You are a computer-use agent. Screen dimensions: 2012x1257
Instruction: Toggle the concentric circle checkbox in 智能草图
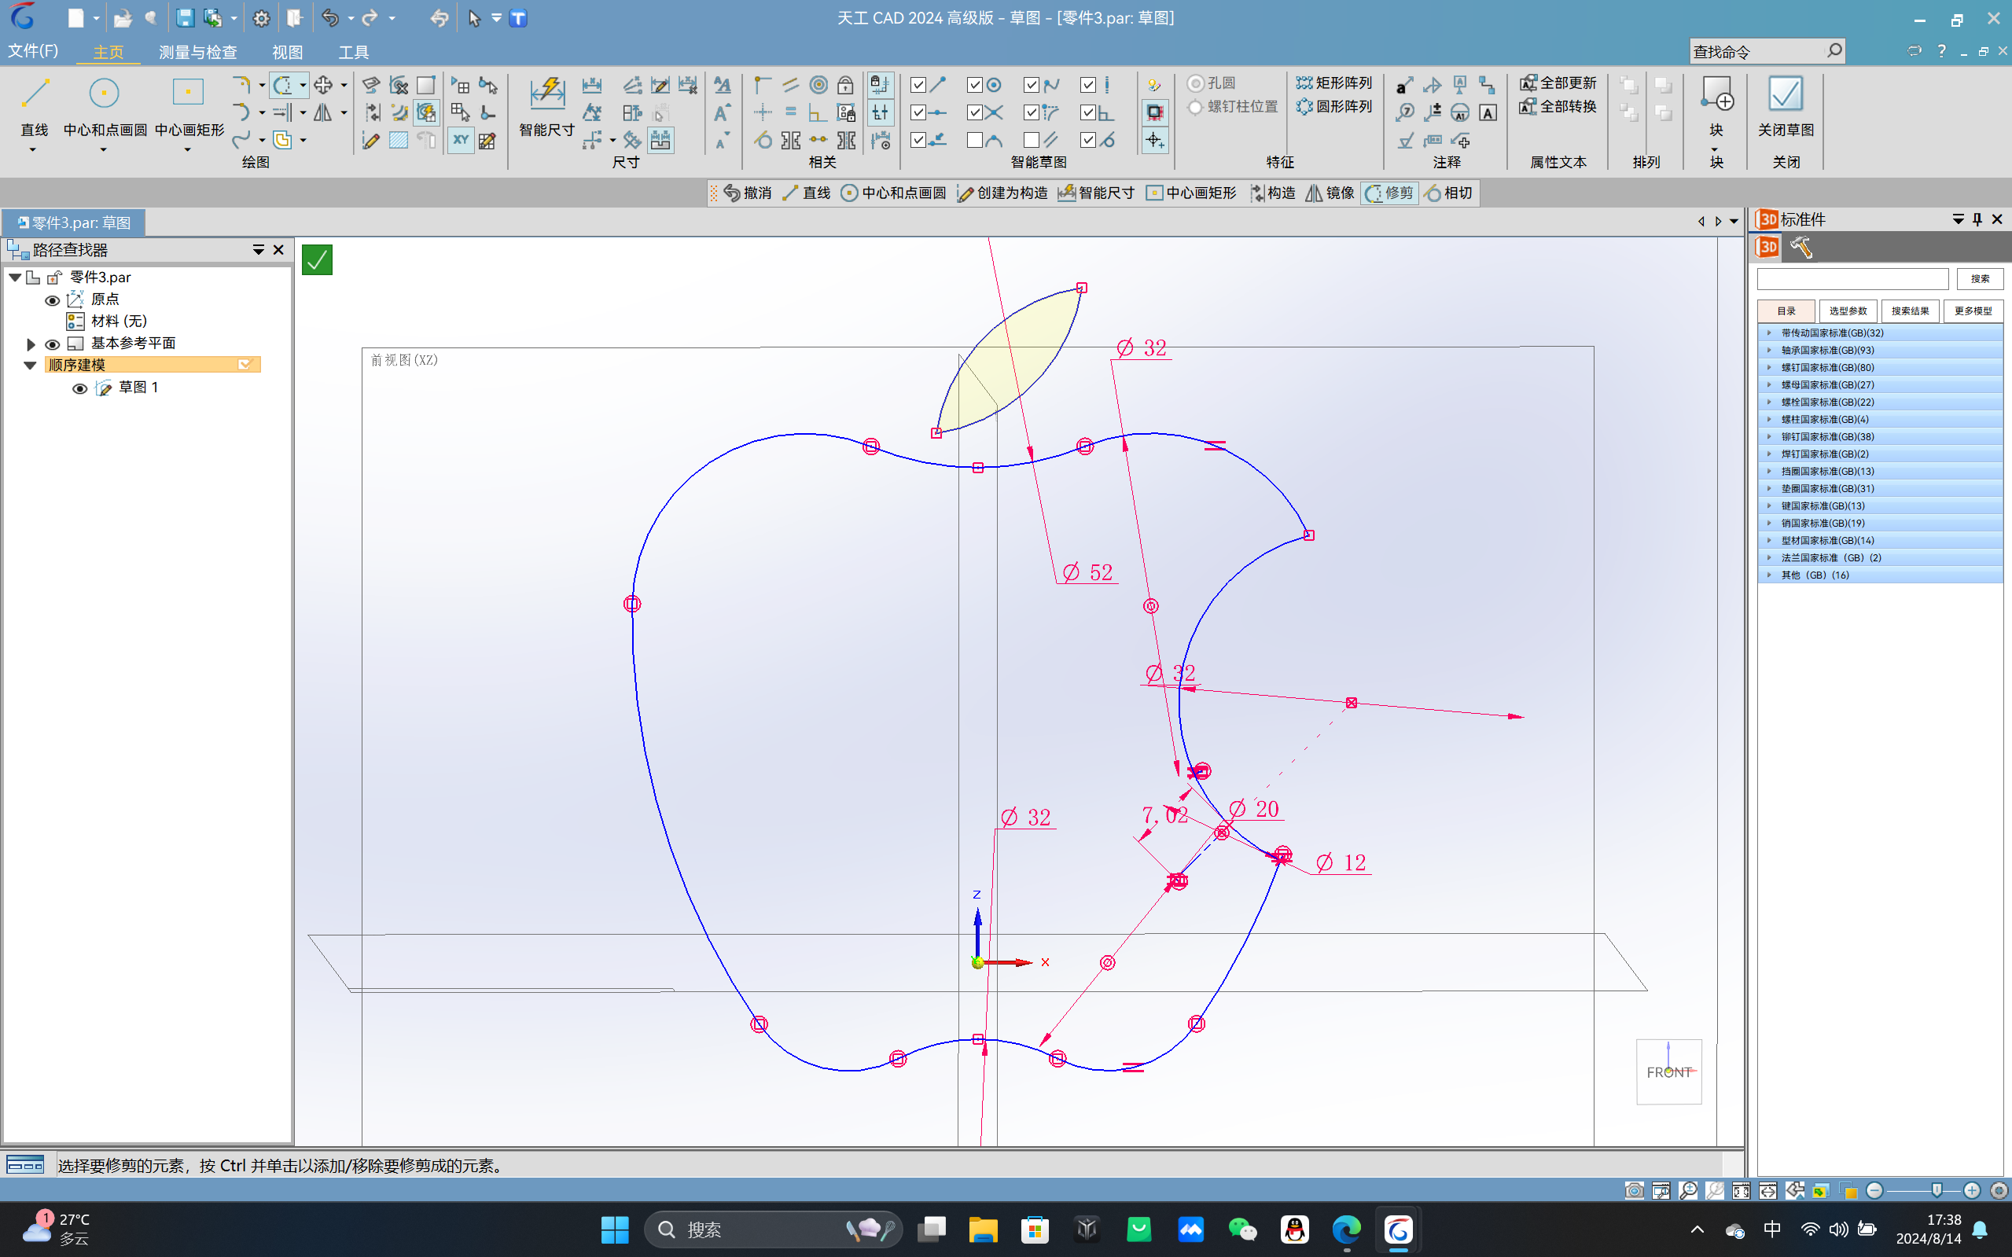974,85
